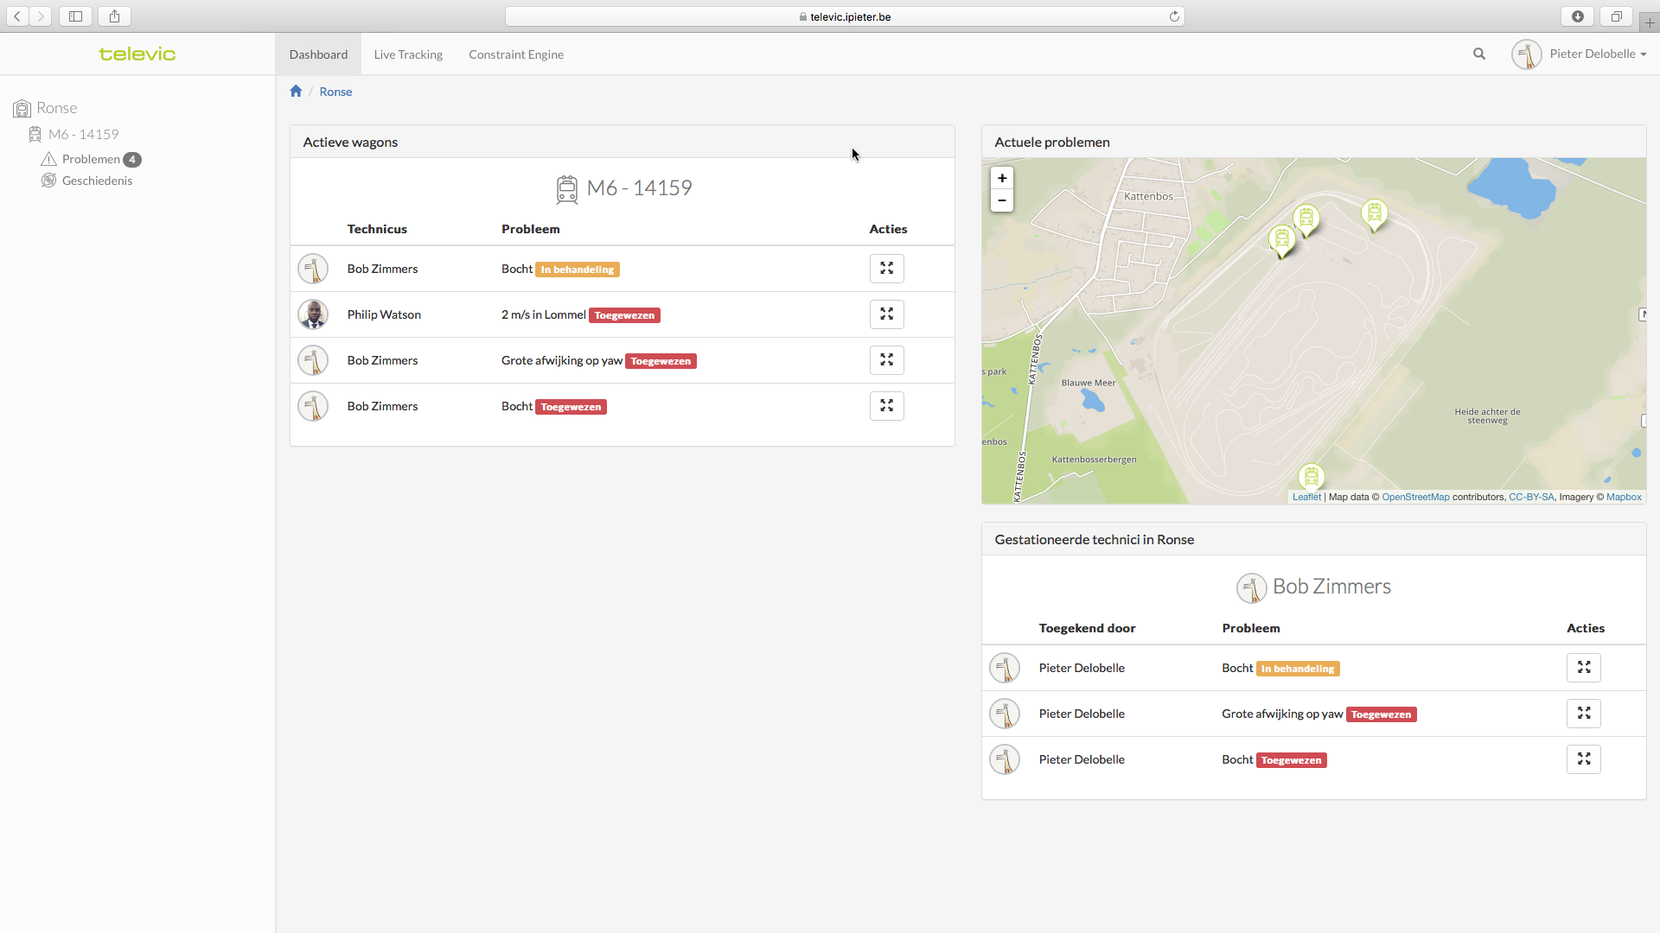1660x933 pixels.
Task: Reload the page in Safari
Action: coord(1174,16)
